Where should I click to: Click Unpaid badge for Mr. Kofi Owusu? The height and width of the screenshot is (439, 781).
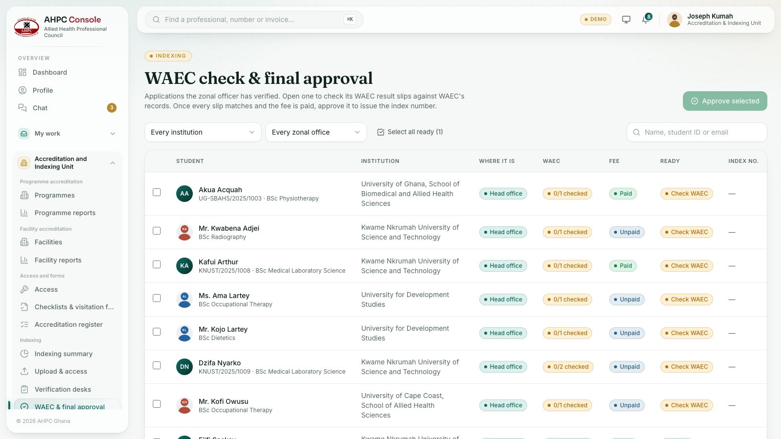point(627,405)
